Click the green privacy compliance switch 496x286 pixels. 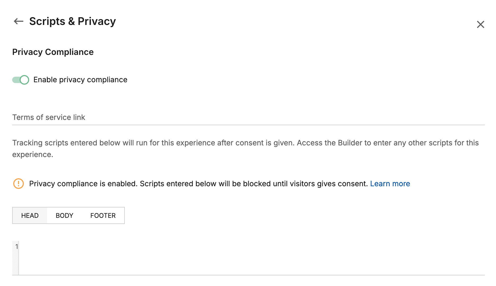pos(20,80)
